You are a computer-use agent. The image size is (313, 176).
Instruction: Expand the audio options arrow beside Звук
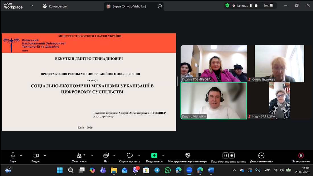[21, 155]
